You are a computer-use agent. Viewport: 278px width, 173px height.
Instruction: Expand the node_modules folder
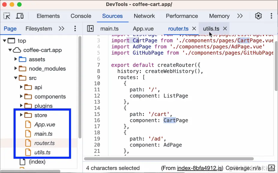(x=16, y=68)
